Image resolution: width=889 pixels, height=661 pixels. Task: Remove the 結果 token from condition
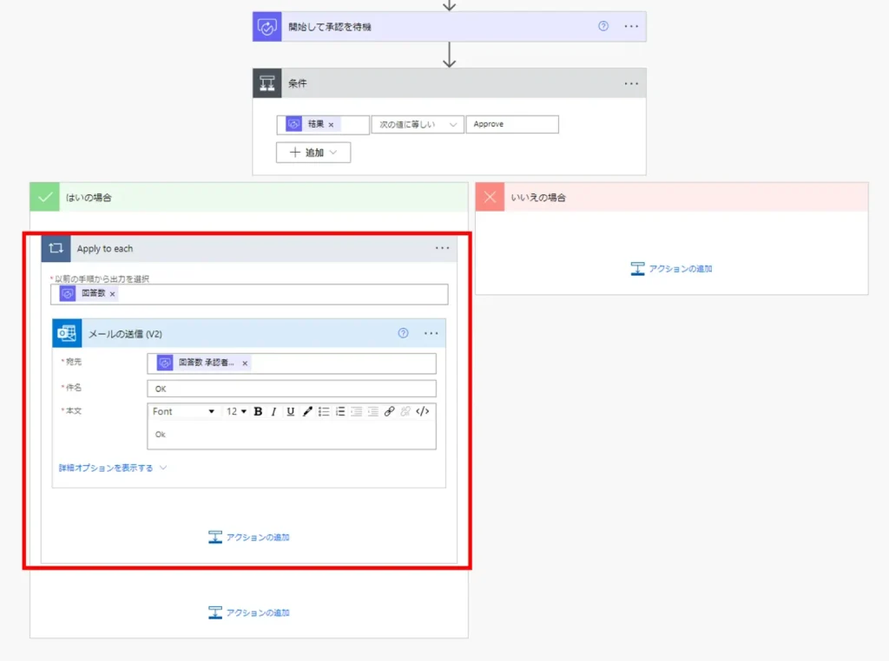pos(331,125)
